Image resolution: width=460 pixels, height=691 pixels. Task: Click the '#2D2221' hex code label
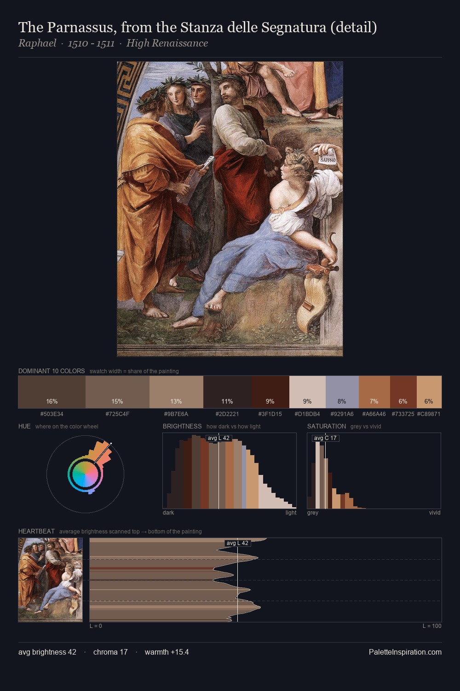tap(227, 414)
